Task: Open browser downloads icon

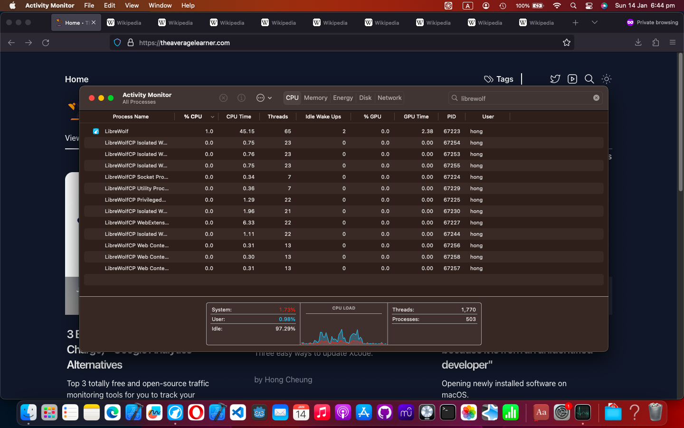Action: (638, 43)
